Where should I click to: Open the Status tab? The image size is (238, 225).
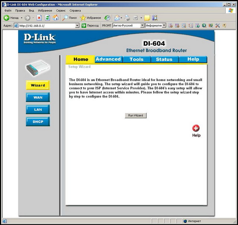coord(164,59)
